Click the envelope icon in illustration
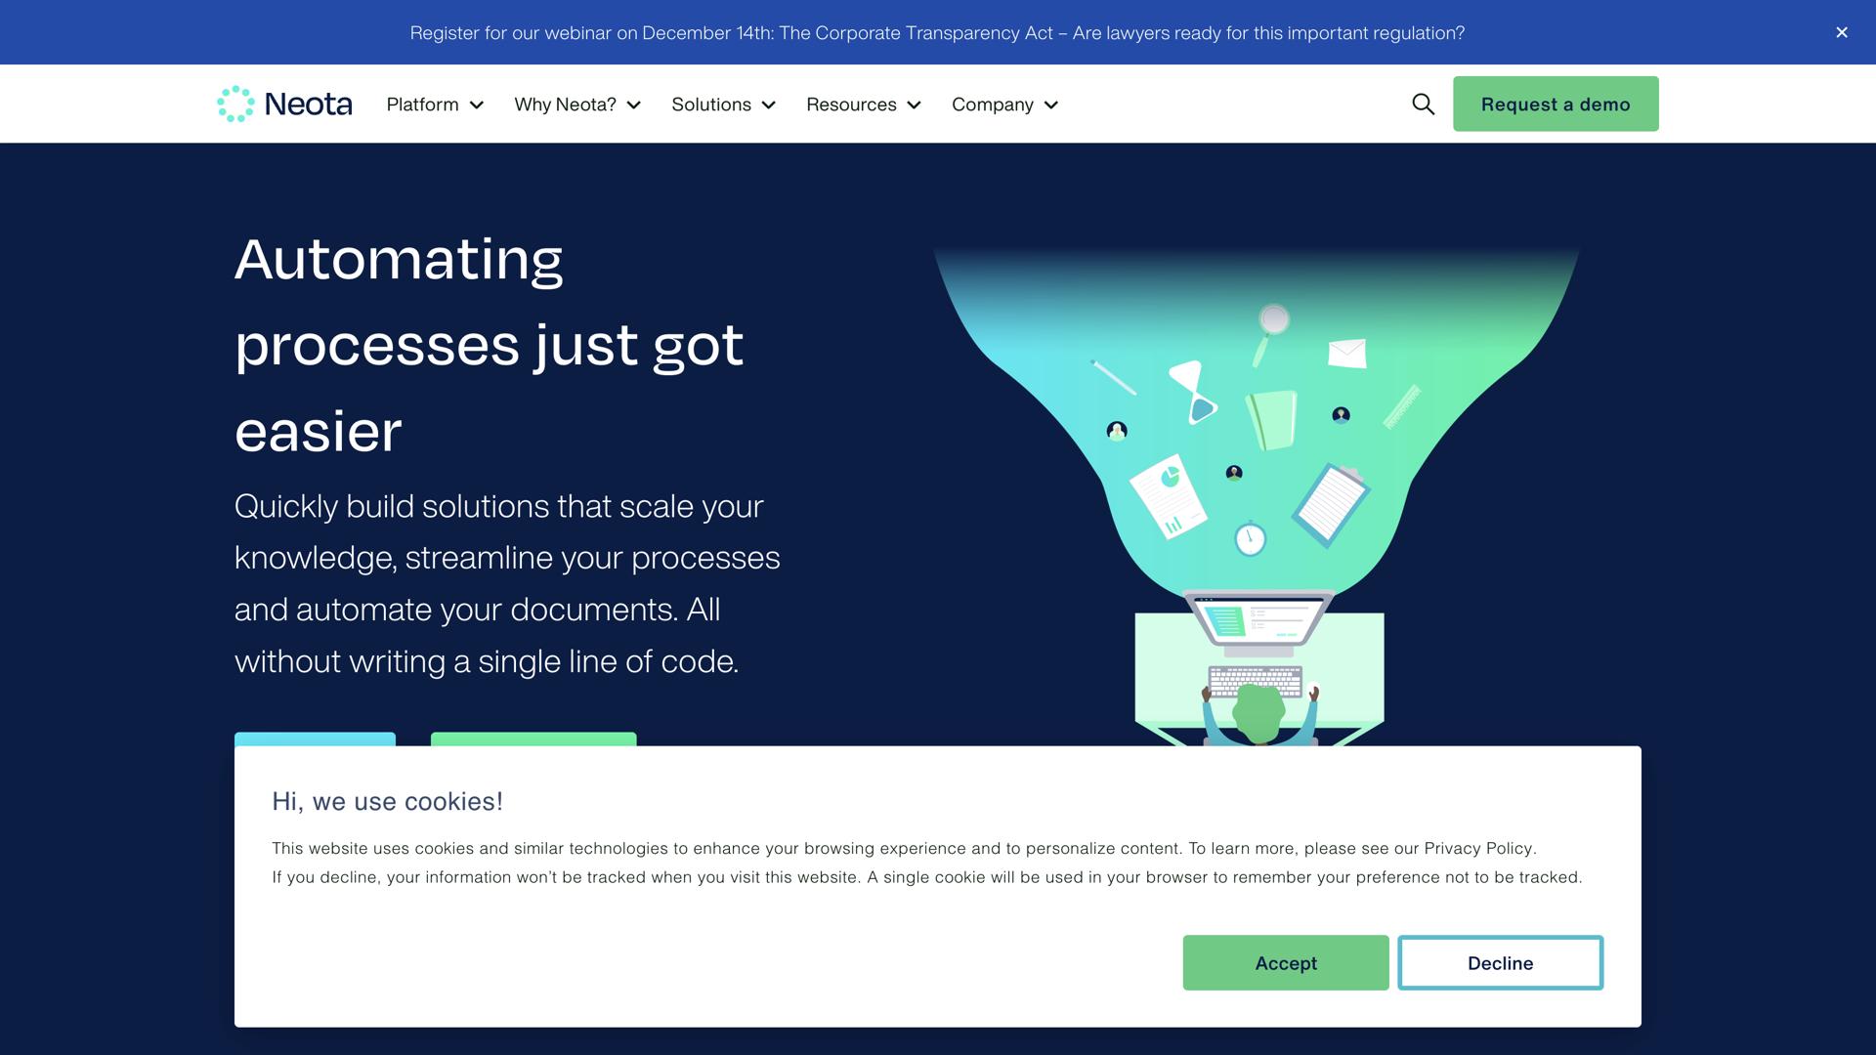This screenshot has width=1876, height=1055. (1346, 353)
